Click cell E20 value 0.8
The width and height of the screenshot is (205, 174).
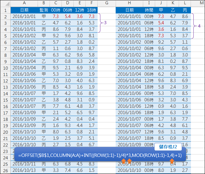tap(80, 132)
